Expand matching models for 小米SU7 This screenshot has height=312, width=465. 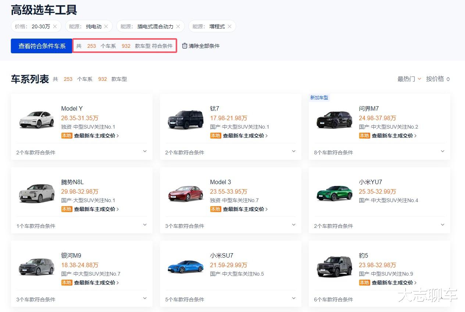(294, 298)
